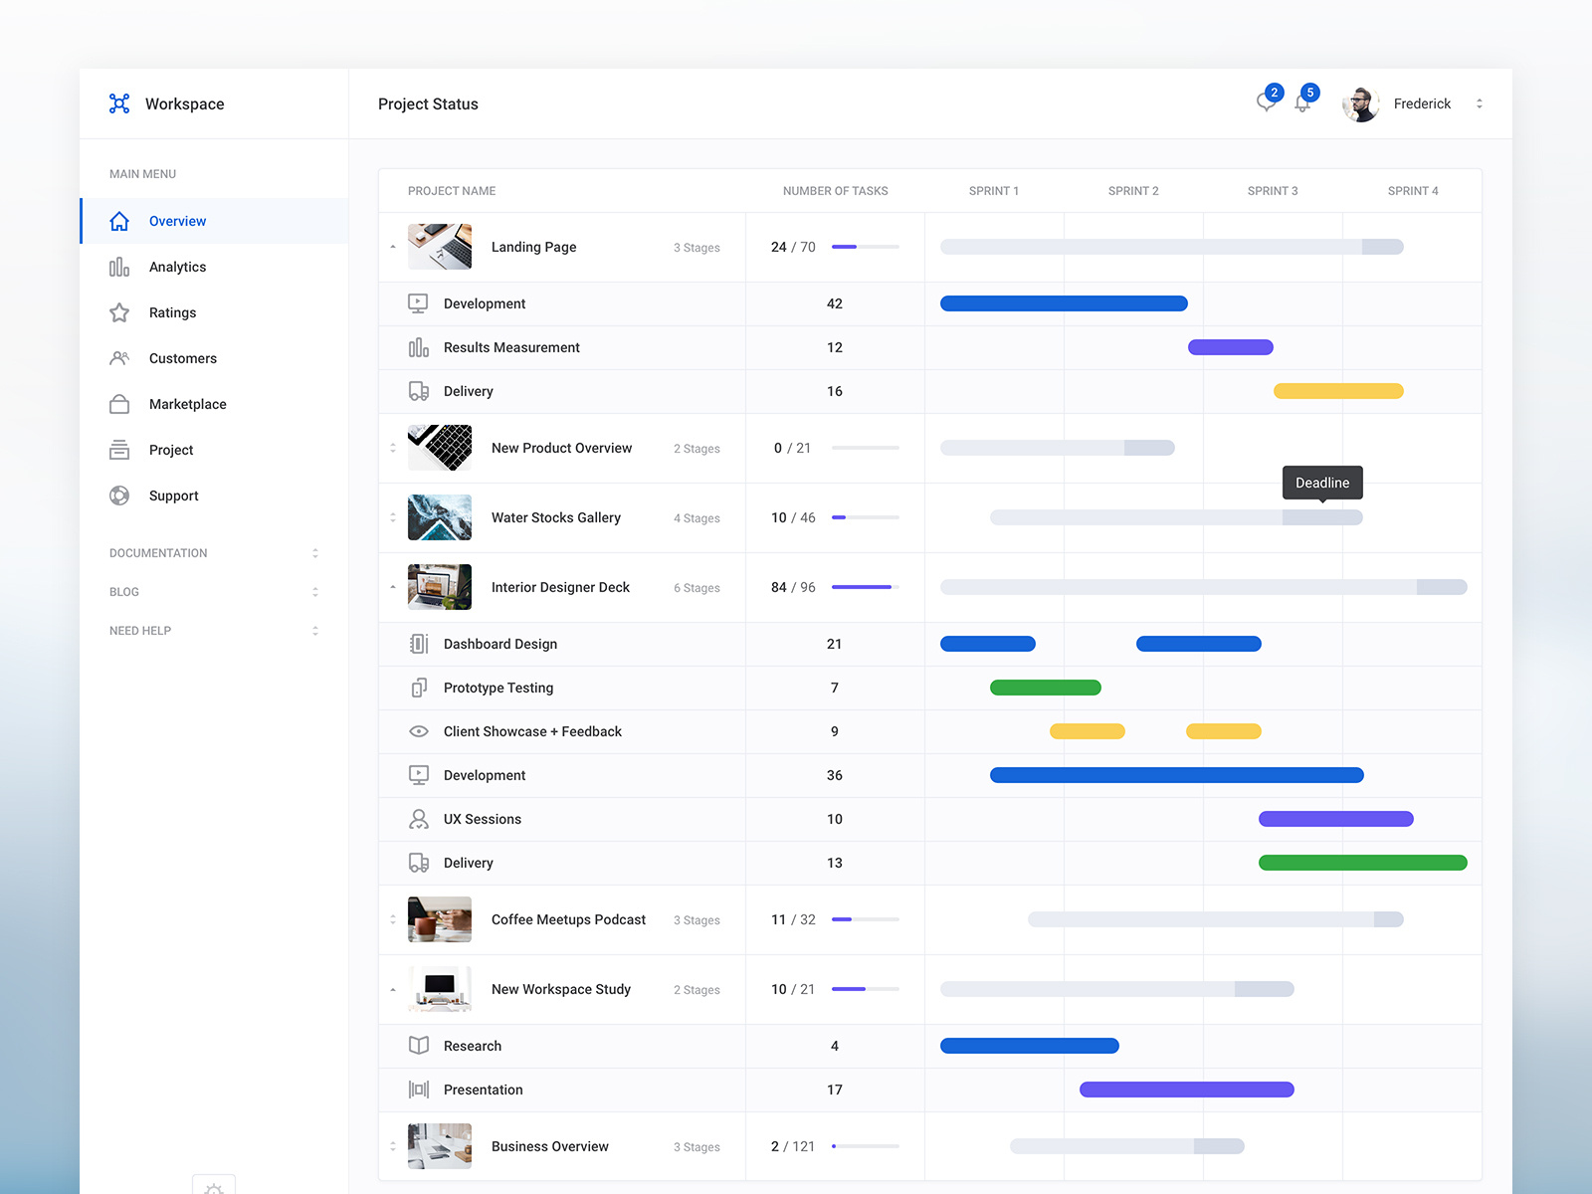The image size is (1592, 1194).
Task: Open notifications via the bell icon
Action: click(1302, 103)
